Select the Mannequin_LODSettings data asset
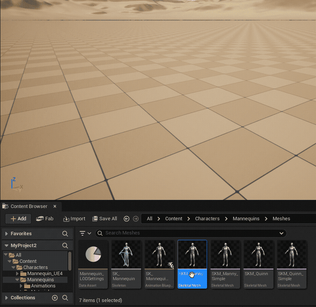This screenshot has height=307, width=316. point(93,264)
